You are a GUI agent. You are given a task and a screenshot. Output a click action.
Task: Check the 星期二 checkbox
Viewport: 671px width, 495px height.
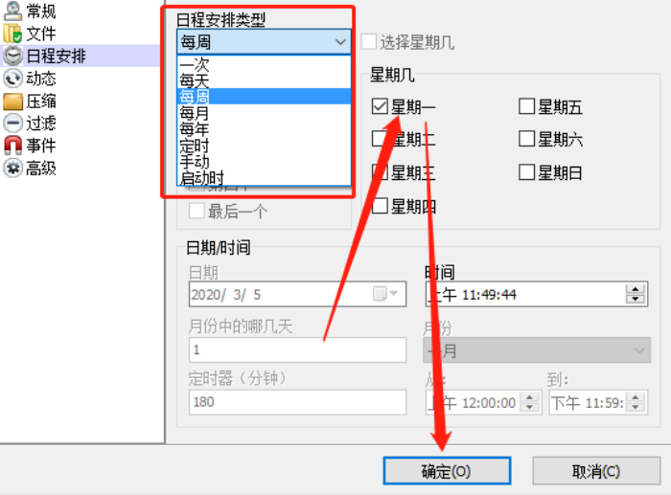point(380,139)
